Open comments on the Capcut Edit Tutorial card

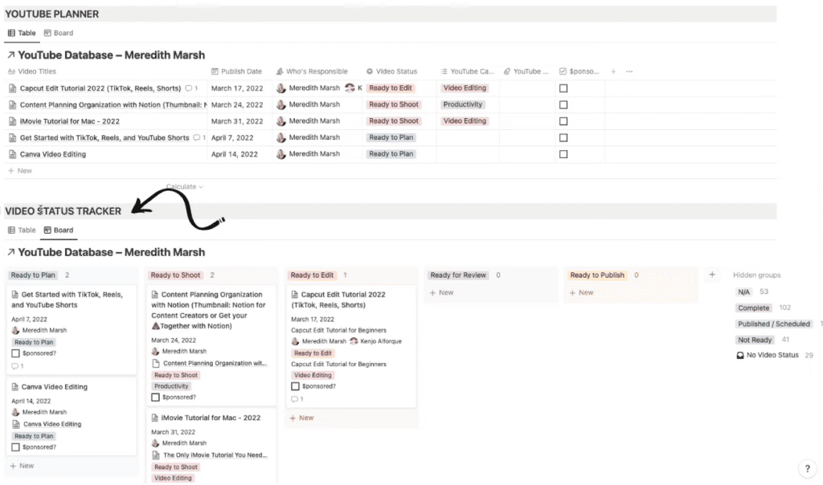pos(297,399)
